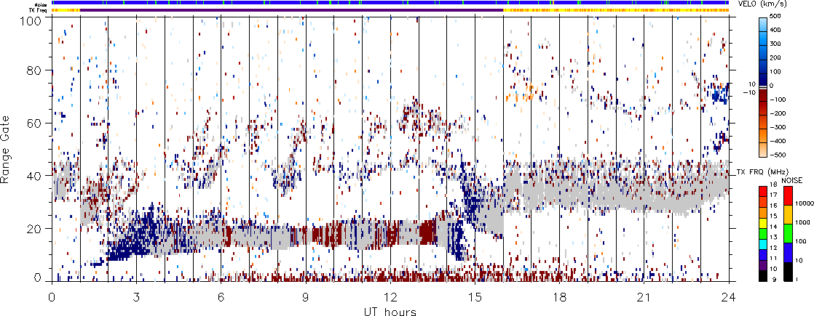Click the '18' tick on the UT hours axis
814x316 pixels.
coord(560,296)
